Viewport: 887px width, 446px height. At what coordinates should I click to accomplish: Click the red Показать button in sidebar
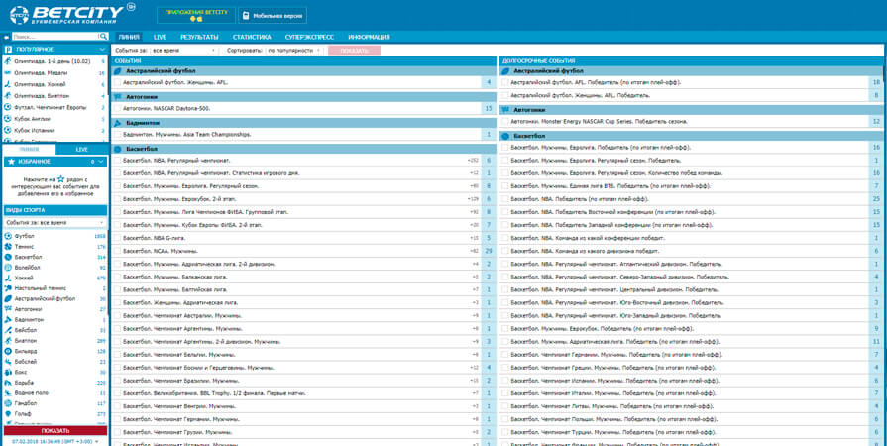55,431
